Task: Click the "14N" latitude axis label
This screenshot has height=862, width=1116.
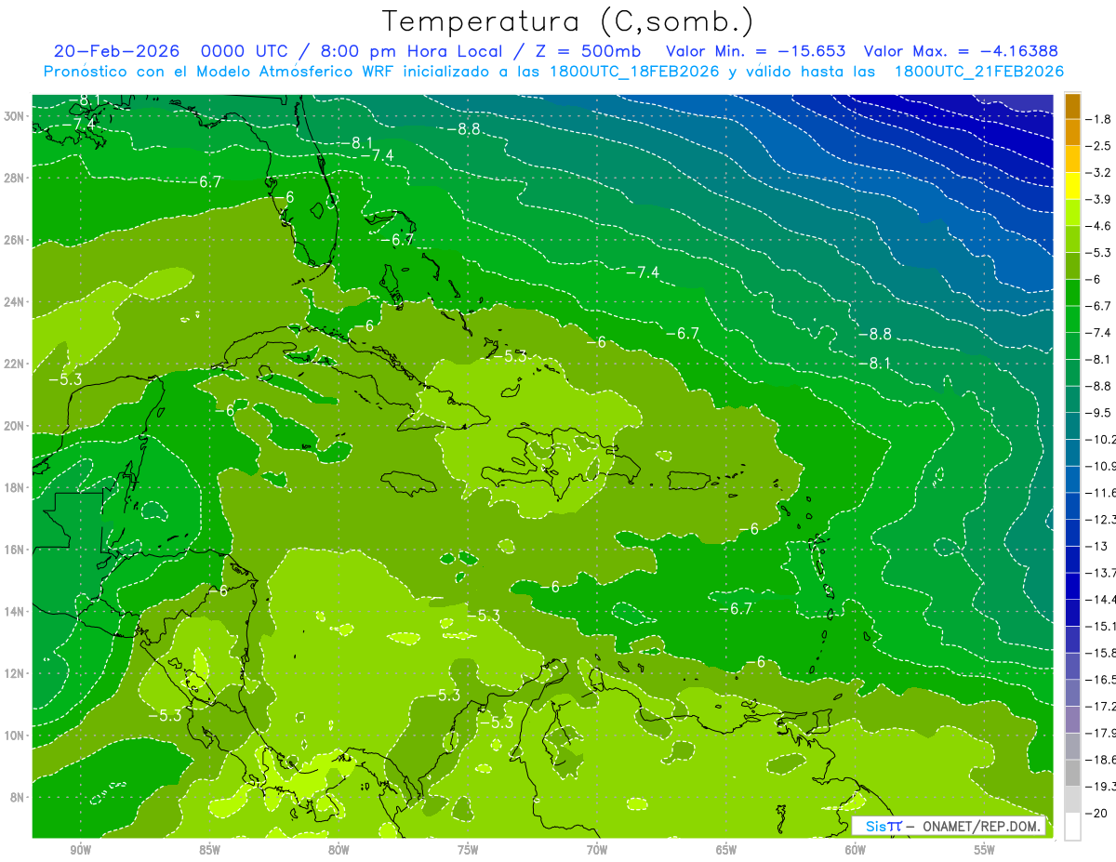Action: (15, 612)
